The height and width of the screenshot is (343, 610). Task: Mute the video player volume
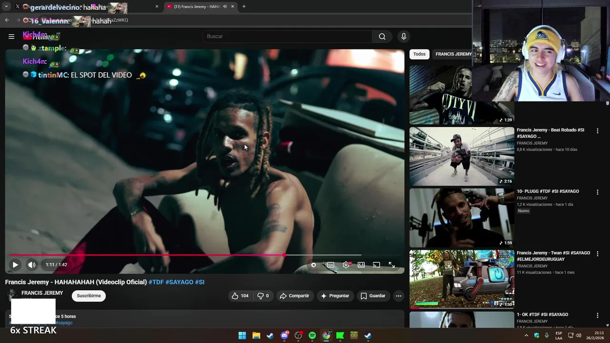(x=31, y=264)
